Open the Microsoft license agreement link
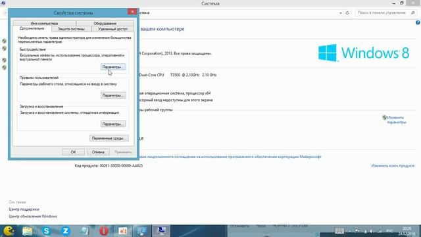The image size is (421, 237). [x=230, y=157]
